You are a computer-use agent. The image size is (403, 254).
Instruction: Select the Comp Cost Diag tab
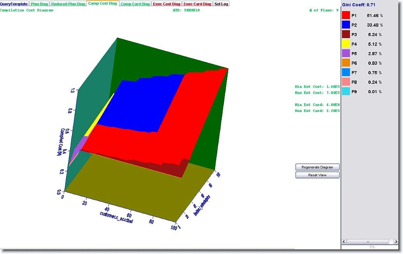coord(102,4)
